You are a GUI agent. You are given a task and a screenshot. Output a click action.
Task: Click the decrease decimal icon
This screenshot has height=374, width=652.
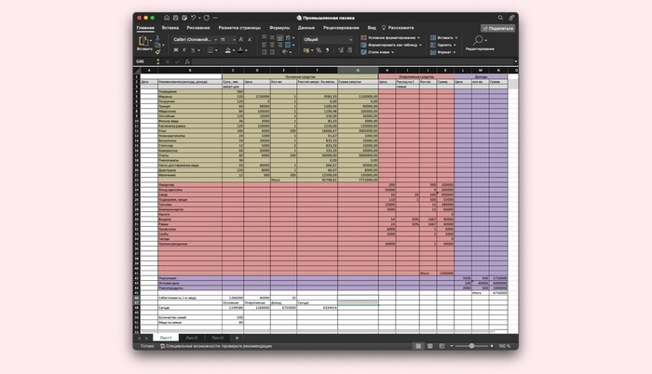pyautogui.click(x=349, y=50)
